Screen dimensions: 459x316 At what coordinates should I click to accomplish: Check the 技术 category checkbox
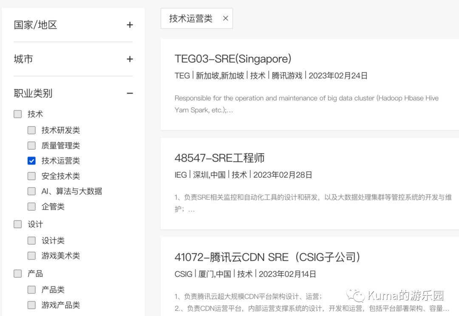click(x=17, y=114)
